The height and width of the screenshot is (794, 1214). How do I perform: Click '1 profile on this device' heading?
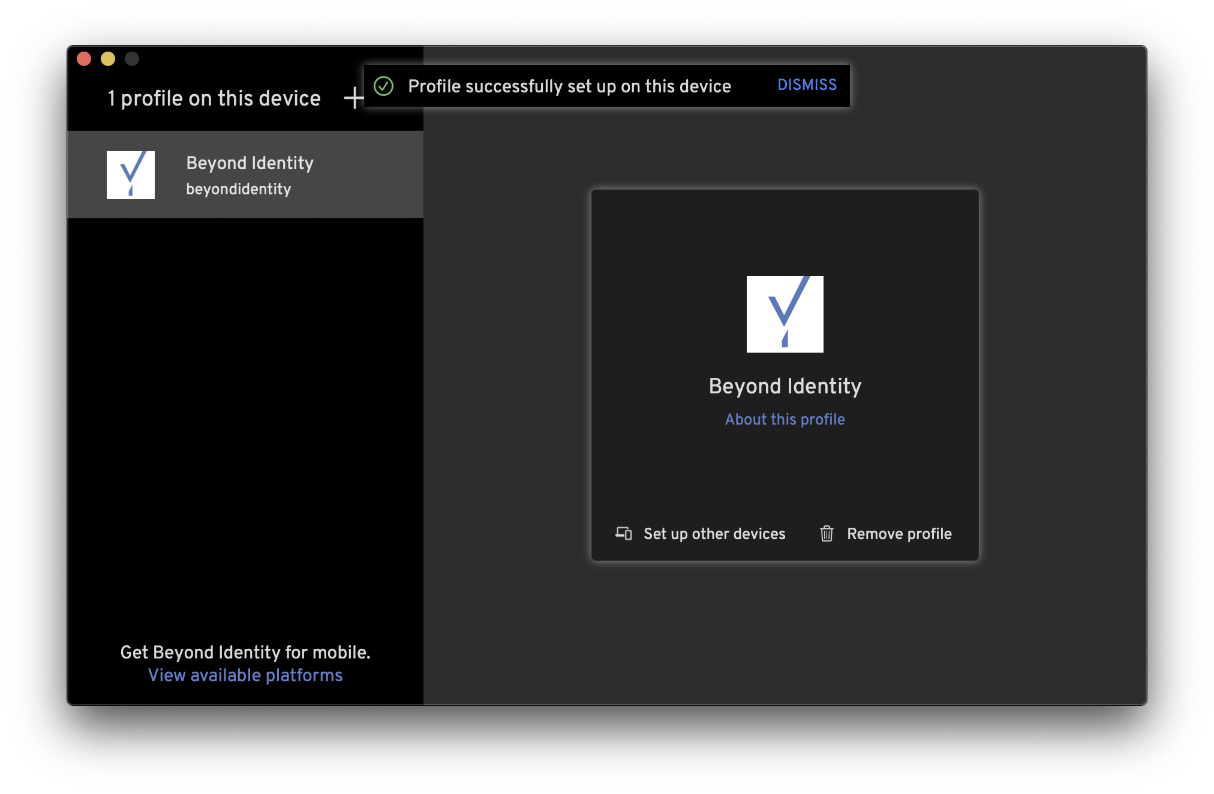click(214, 98)
